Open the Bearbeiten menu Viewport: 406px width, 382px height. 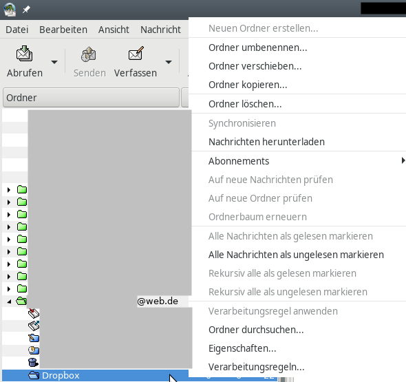63,30
